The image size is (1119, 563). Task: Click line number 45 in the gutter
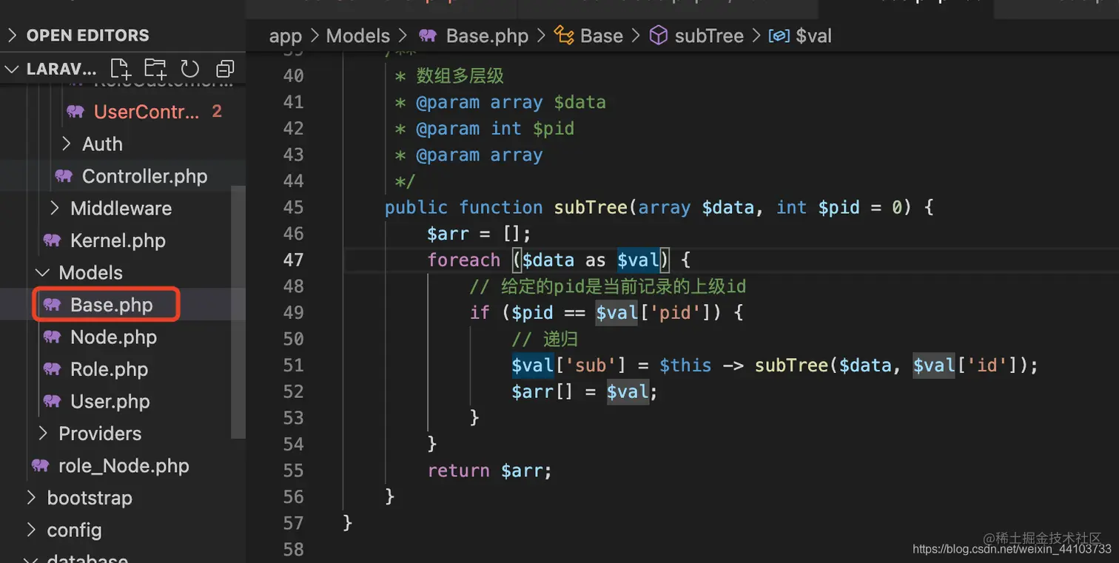pos(294,207)
